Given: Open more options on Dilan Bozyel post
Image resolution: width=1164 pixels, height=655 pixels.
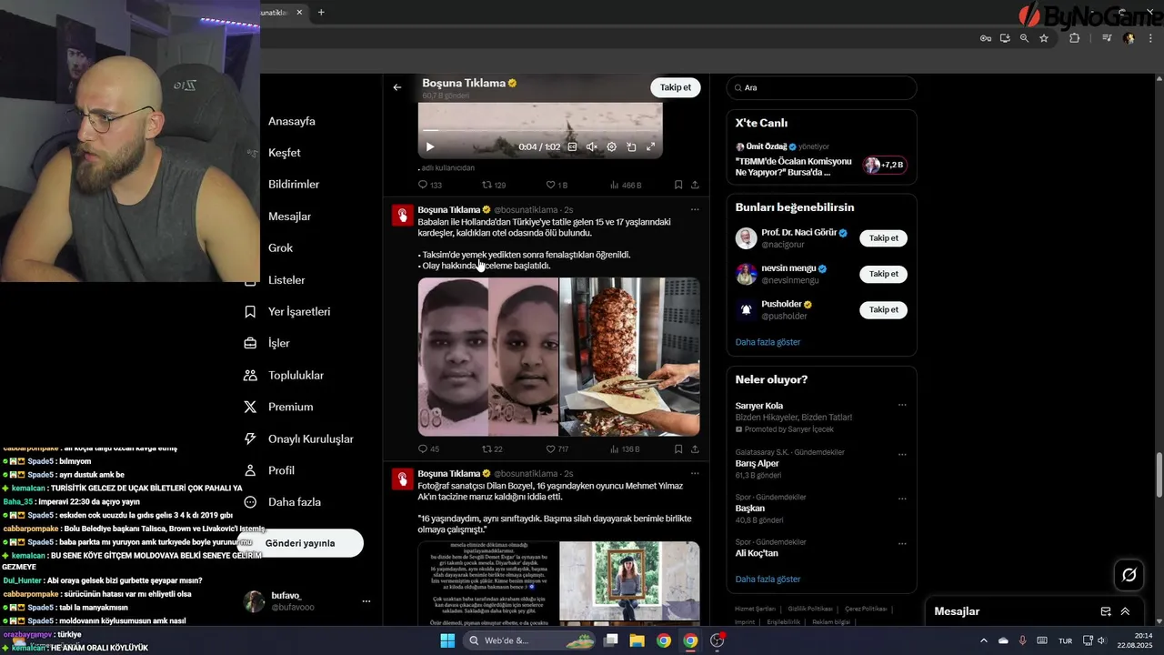Looking at the screenshot, I should (695, 473).
